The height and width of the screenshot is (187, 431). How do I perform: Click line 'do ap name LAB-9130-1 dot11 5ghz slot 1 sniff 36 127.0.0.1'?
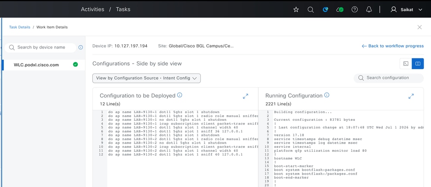175,132
